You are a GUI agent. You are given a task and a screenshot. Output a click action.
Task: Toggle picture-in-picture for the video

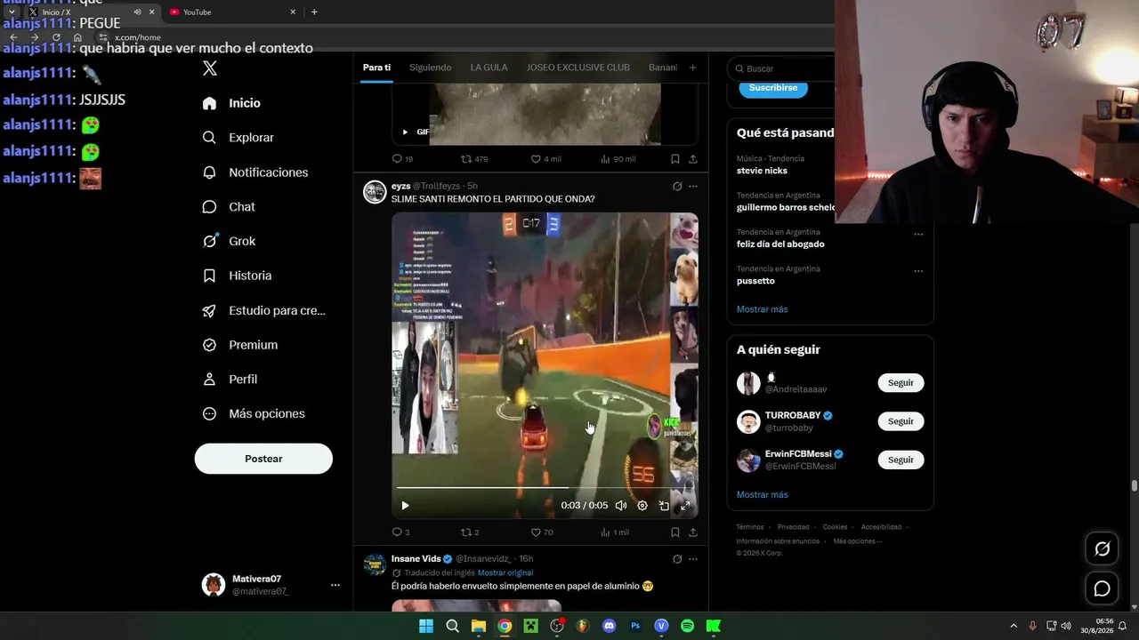[x=664, y=506]
